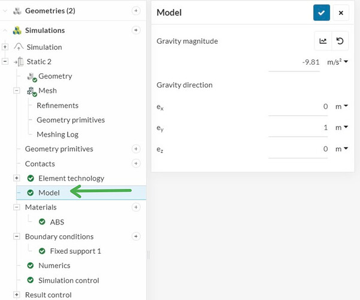Open the gravity magnitude graph icon

pos(323,41)
